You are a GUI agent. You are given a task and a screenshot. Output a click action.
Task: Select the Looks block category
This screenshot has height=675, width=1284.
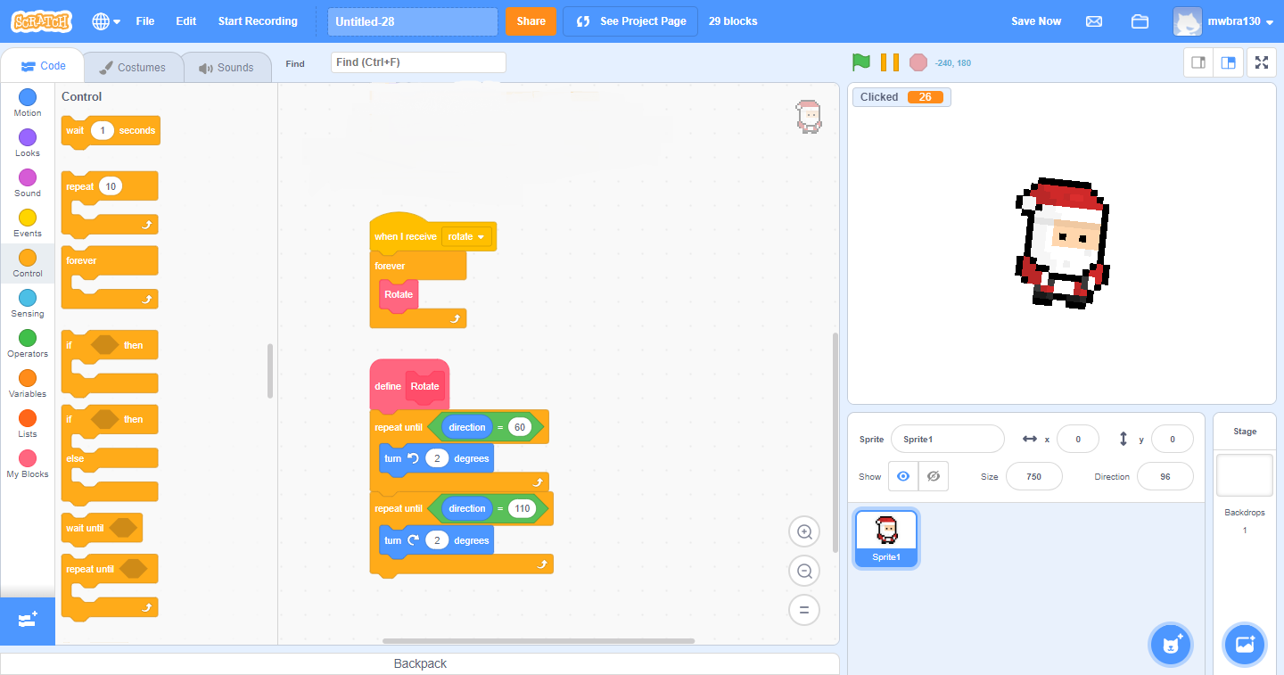point(28,143)
